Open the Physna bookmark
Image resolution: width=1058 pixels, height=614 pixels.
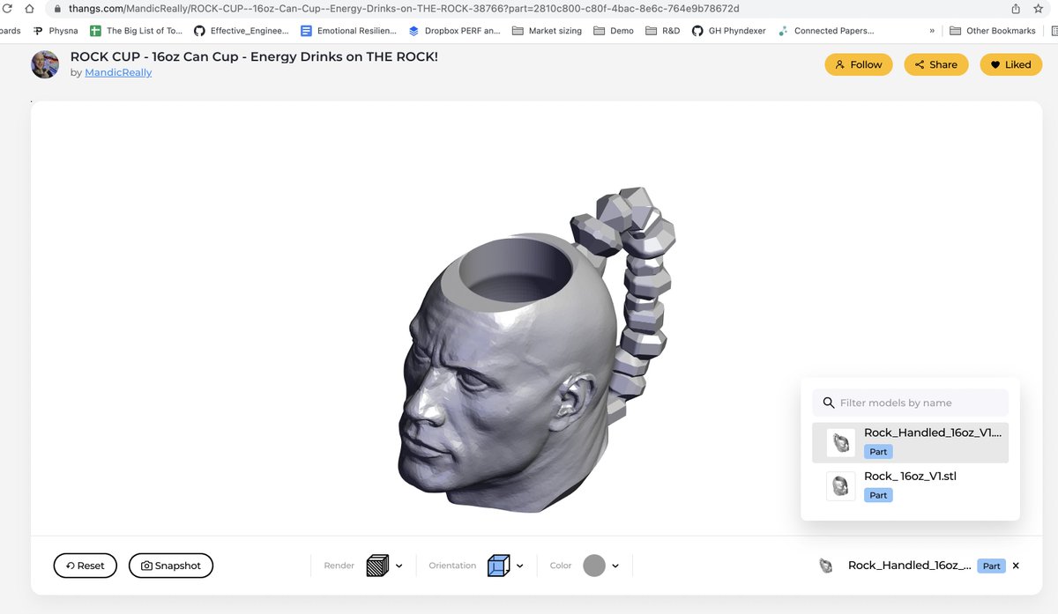point(56,31)
